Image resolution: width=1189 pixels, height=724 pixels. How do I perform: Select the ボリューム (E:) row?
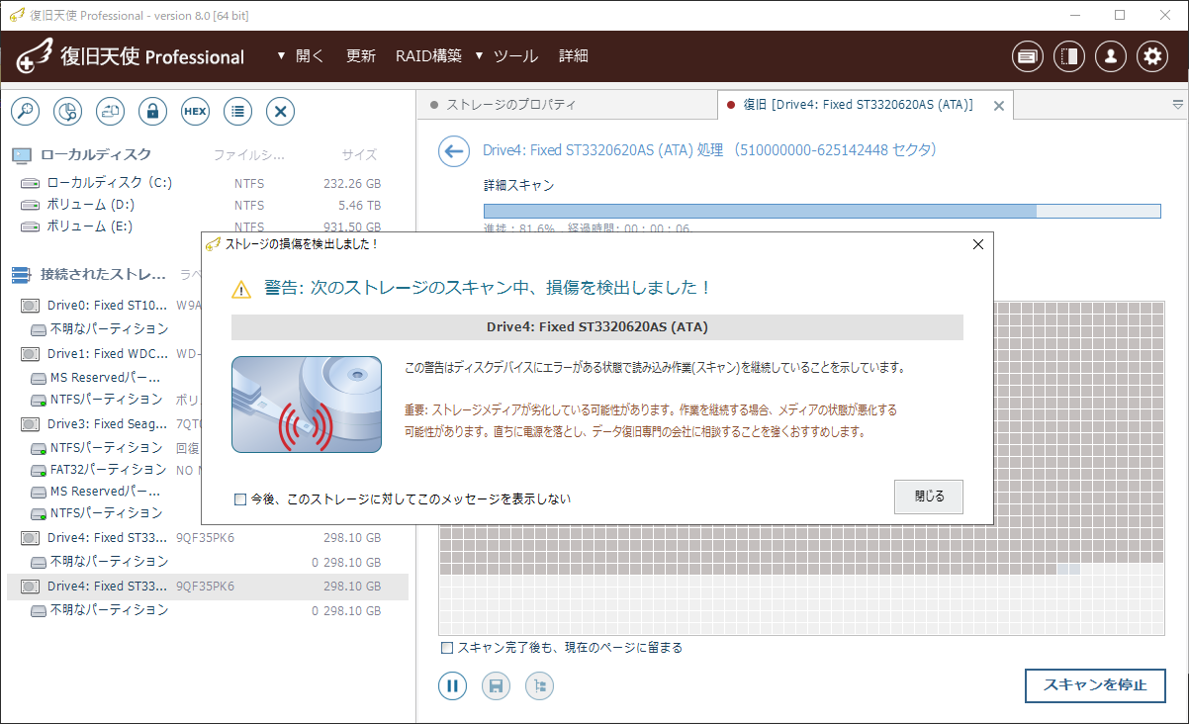coord(206,226)
